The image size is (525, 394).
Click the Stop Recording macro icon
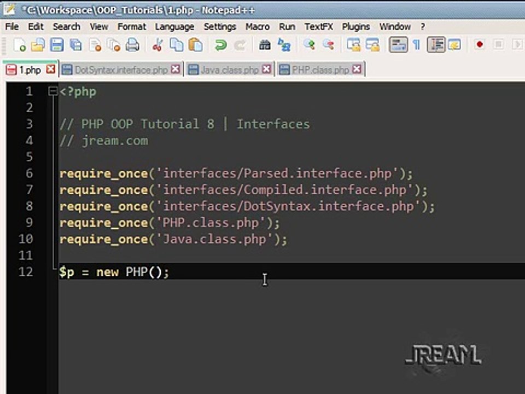coord(499,44)
